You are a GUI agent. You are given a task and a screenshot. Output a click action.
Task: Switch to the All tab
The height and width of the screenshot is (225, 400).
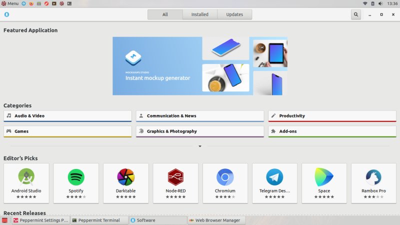(x=165, y=14)
